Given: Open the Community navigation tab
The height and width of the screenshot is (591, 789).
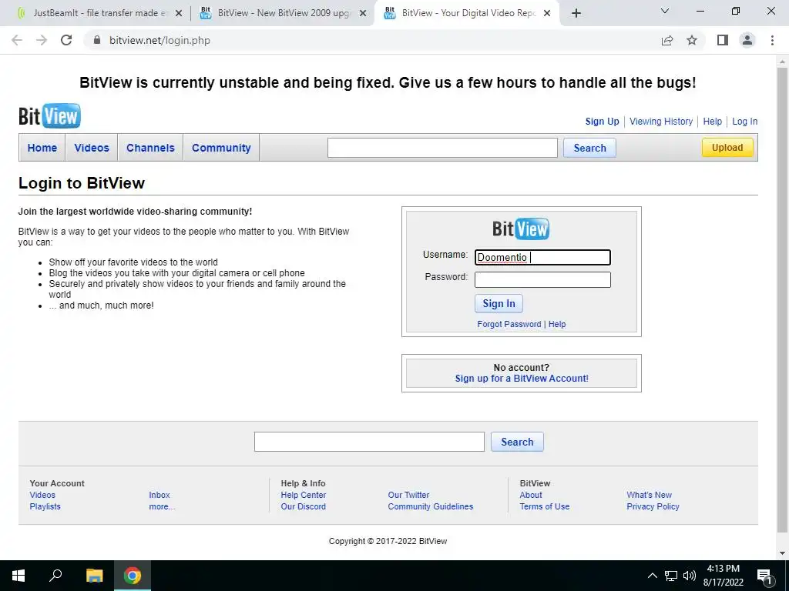Looking at the screenshot, I should click(x=221, y=148).
